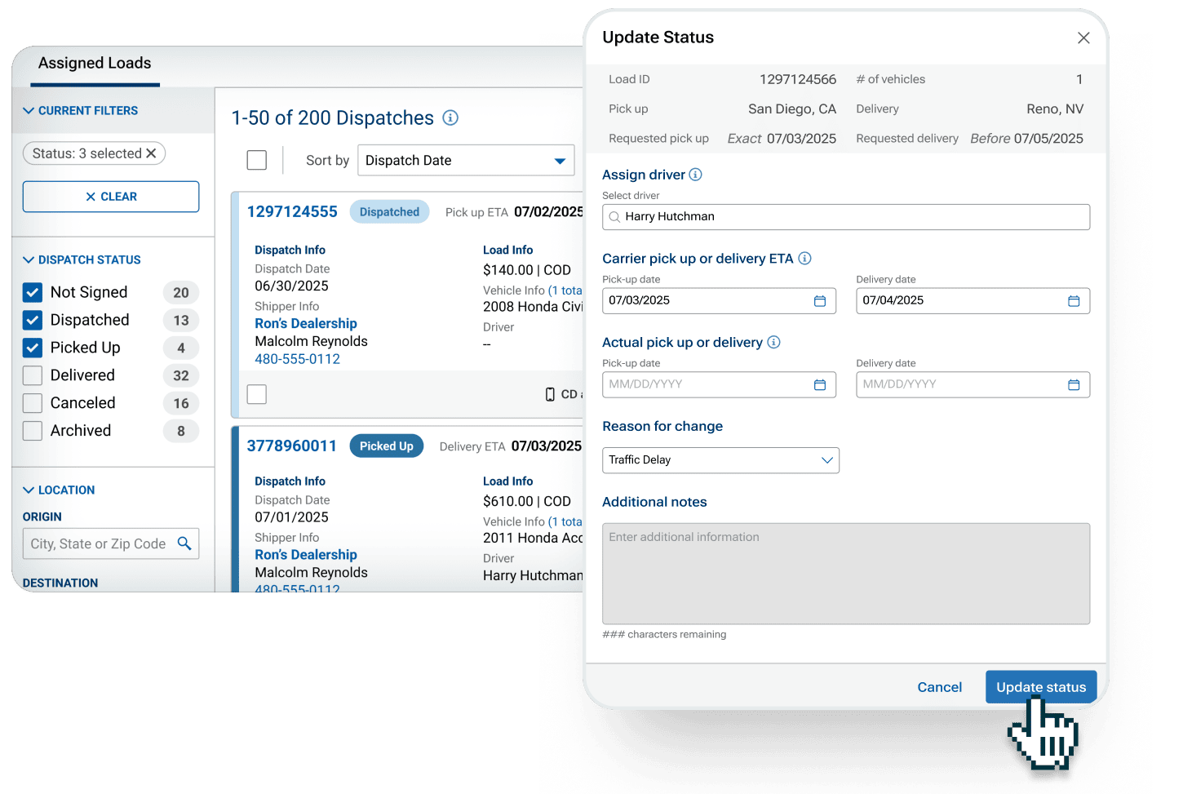Check the Archived status filter
This screenshot has height=794, width=1183.
(33, 431)
